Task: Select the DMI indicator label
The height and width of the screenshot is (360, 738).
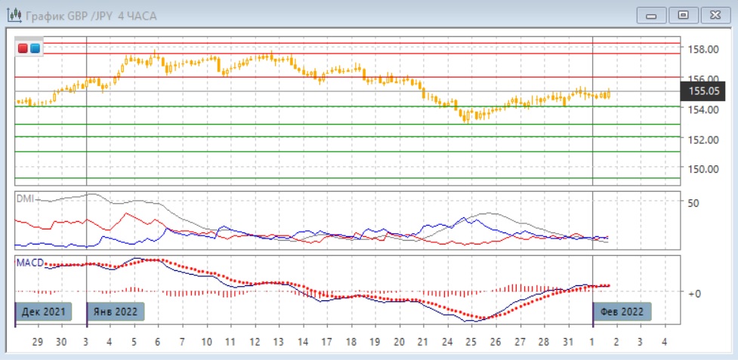Action: (x=26, y=198)
